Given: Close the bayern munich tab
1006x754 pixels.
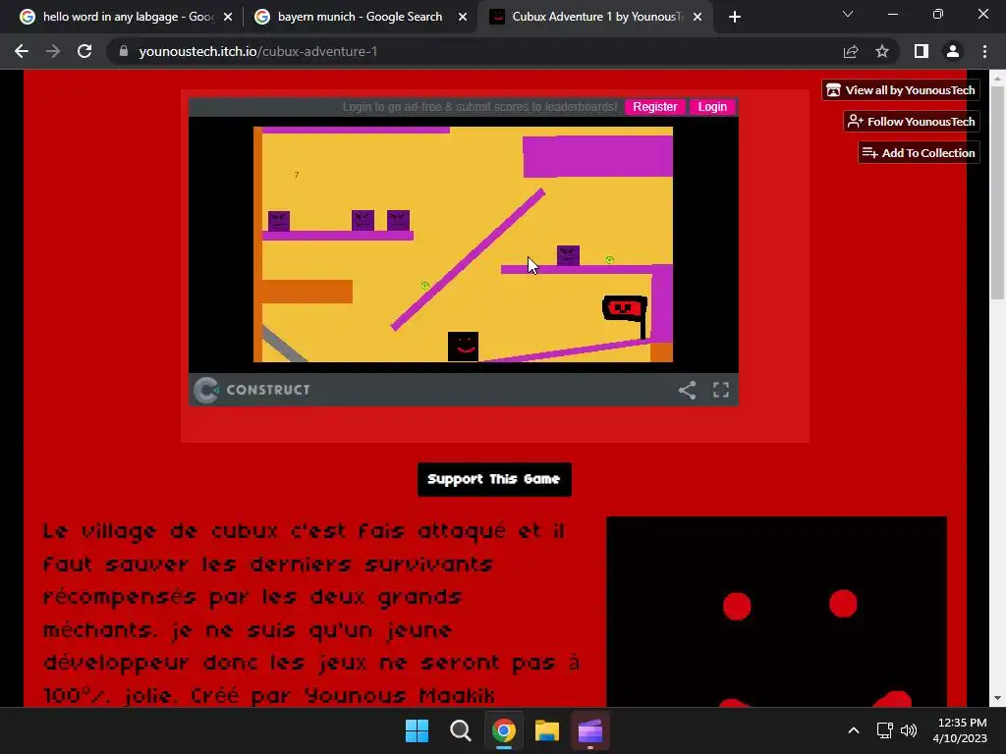Looking at the screenshot, I should click(463, 17).
